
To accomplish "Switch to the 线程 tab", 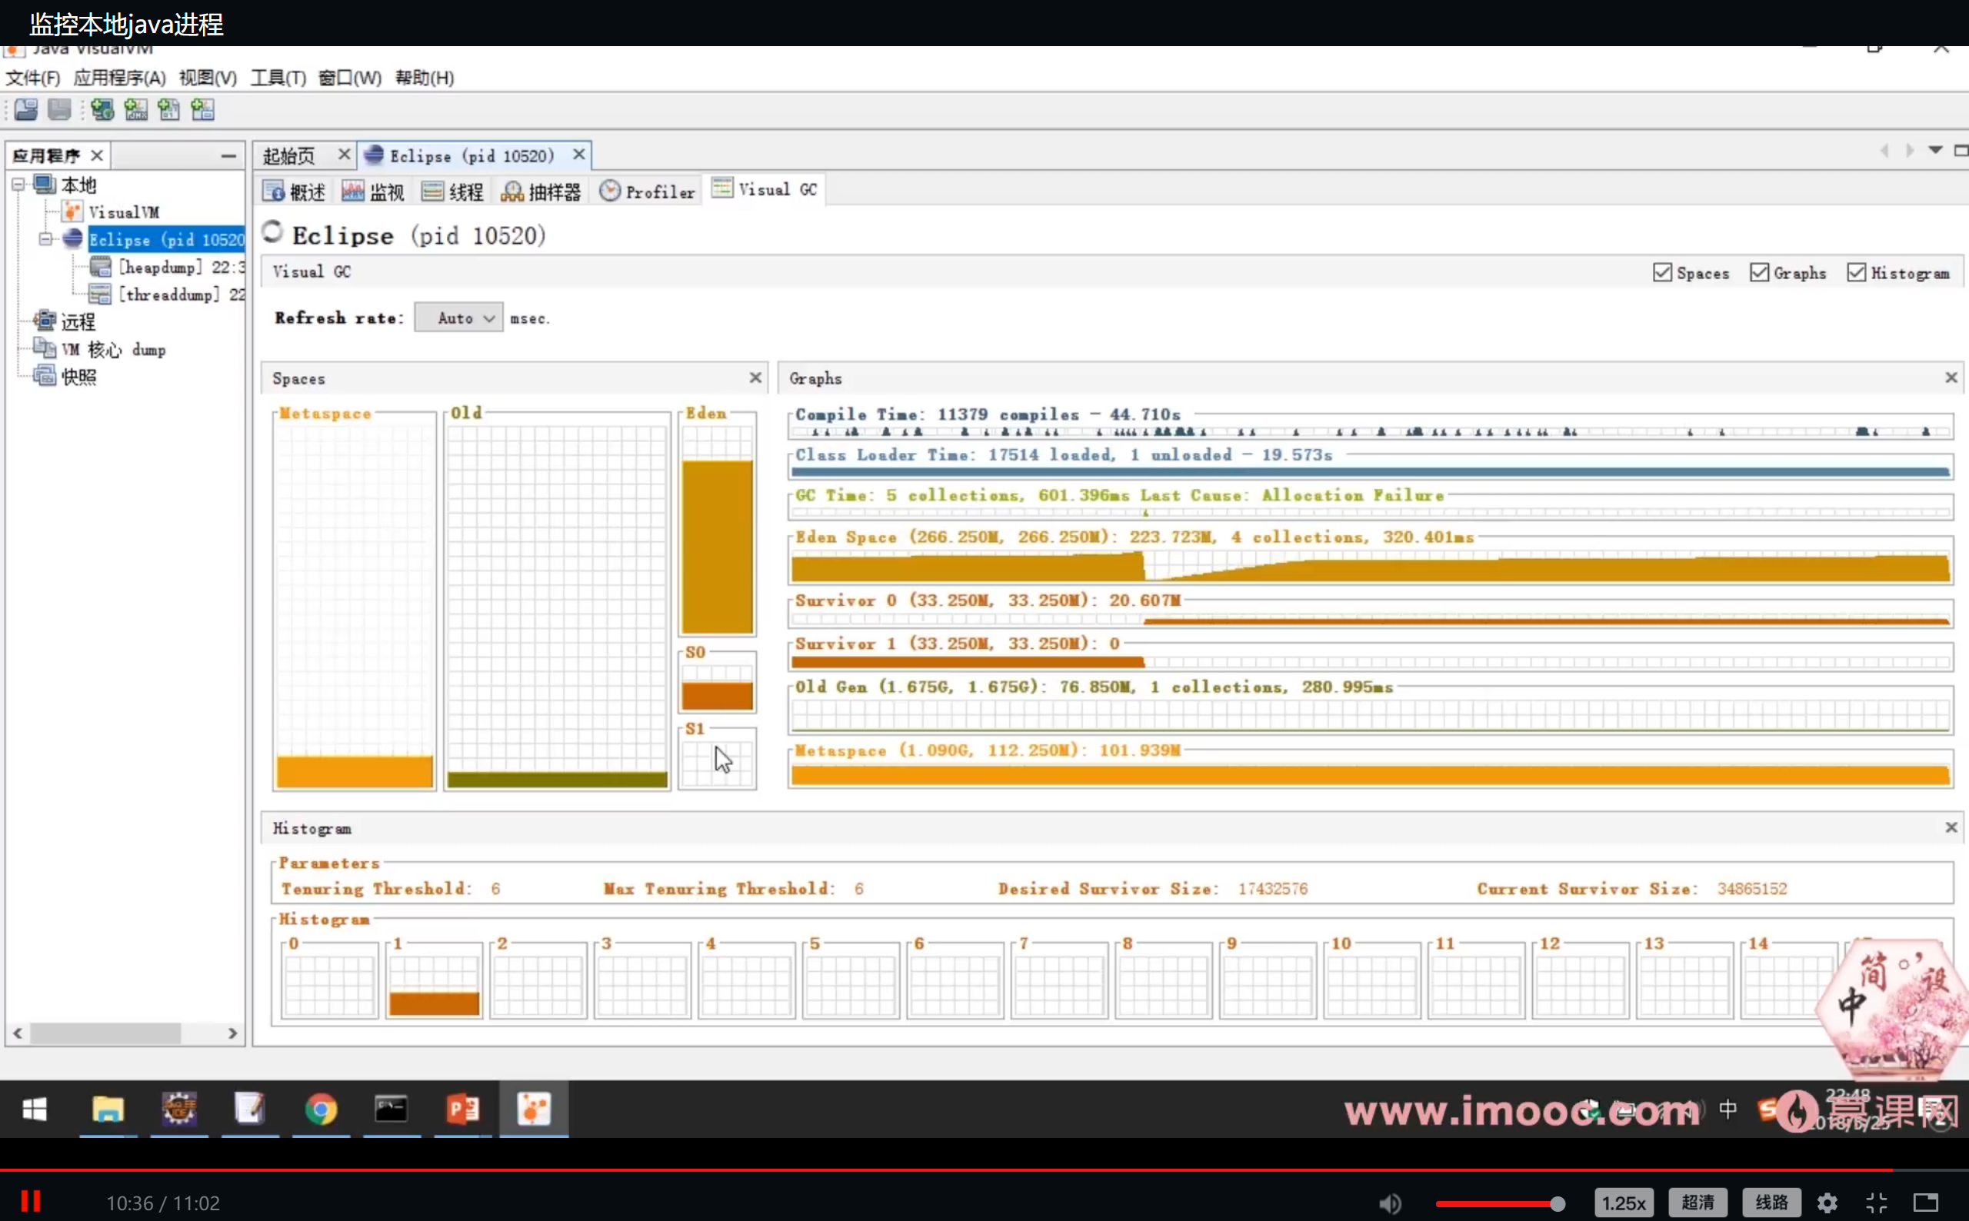I will coord(452,191).
